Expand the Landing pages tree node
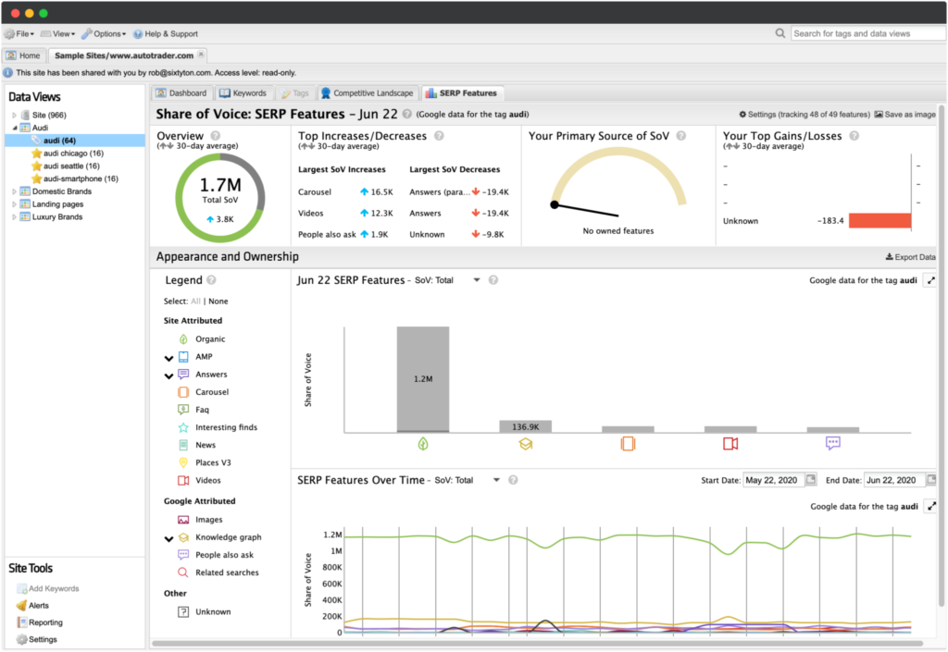 pos(15,204)
